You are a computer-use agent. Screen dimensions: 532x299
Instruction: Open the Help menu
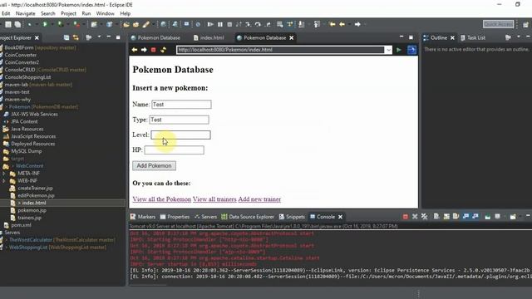(x=126, y=13)
